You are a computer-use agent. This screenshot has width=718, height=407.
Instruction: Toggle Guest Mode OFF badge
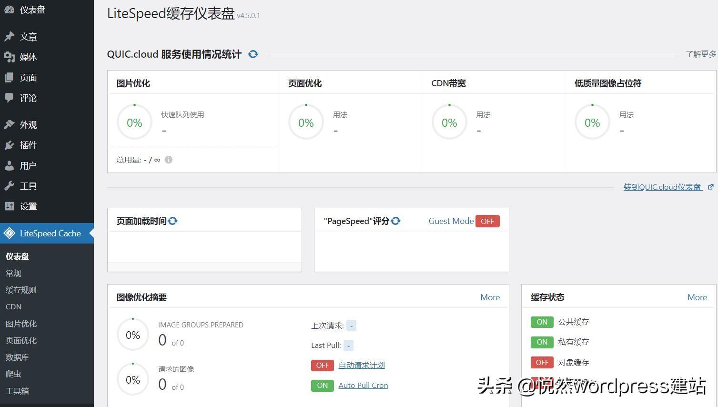coord(487,221)
